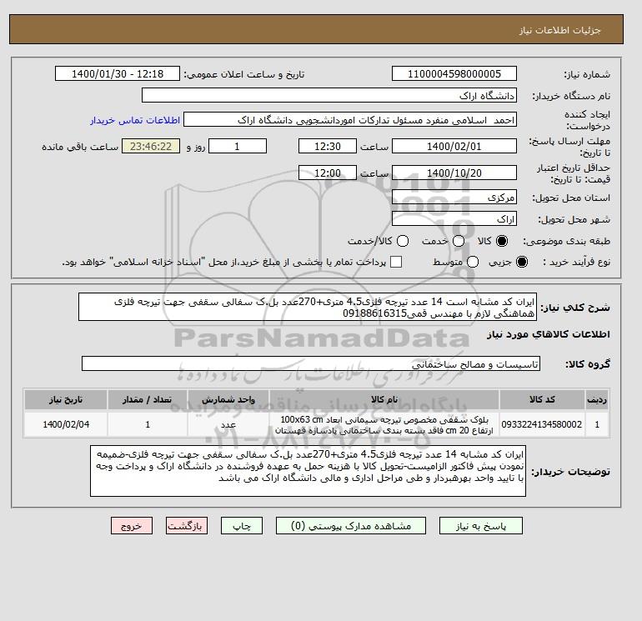Click the توضیحات خریدار notes text box

click(308, 471)
